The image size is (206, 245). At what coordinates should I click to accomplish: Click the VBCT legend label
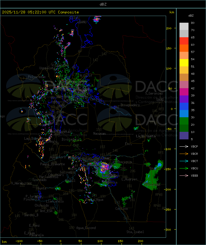pos(194,161)
